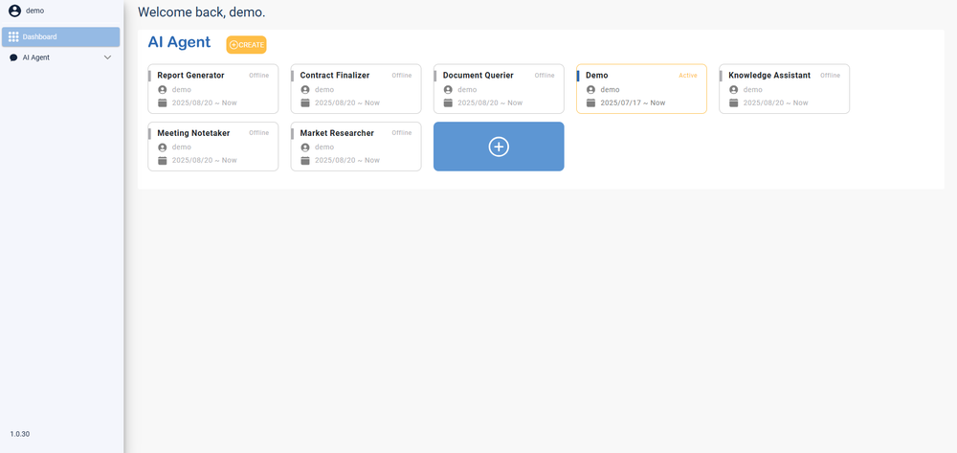This screenshot has width=957, height=453.
Task: Click the Dashboard grid icon
Action: point(13,36)
